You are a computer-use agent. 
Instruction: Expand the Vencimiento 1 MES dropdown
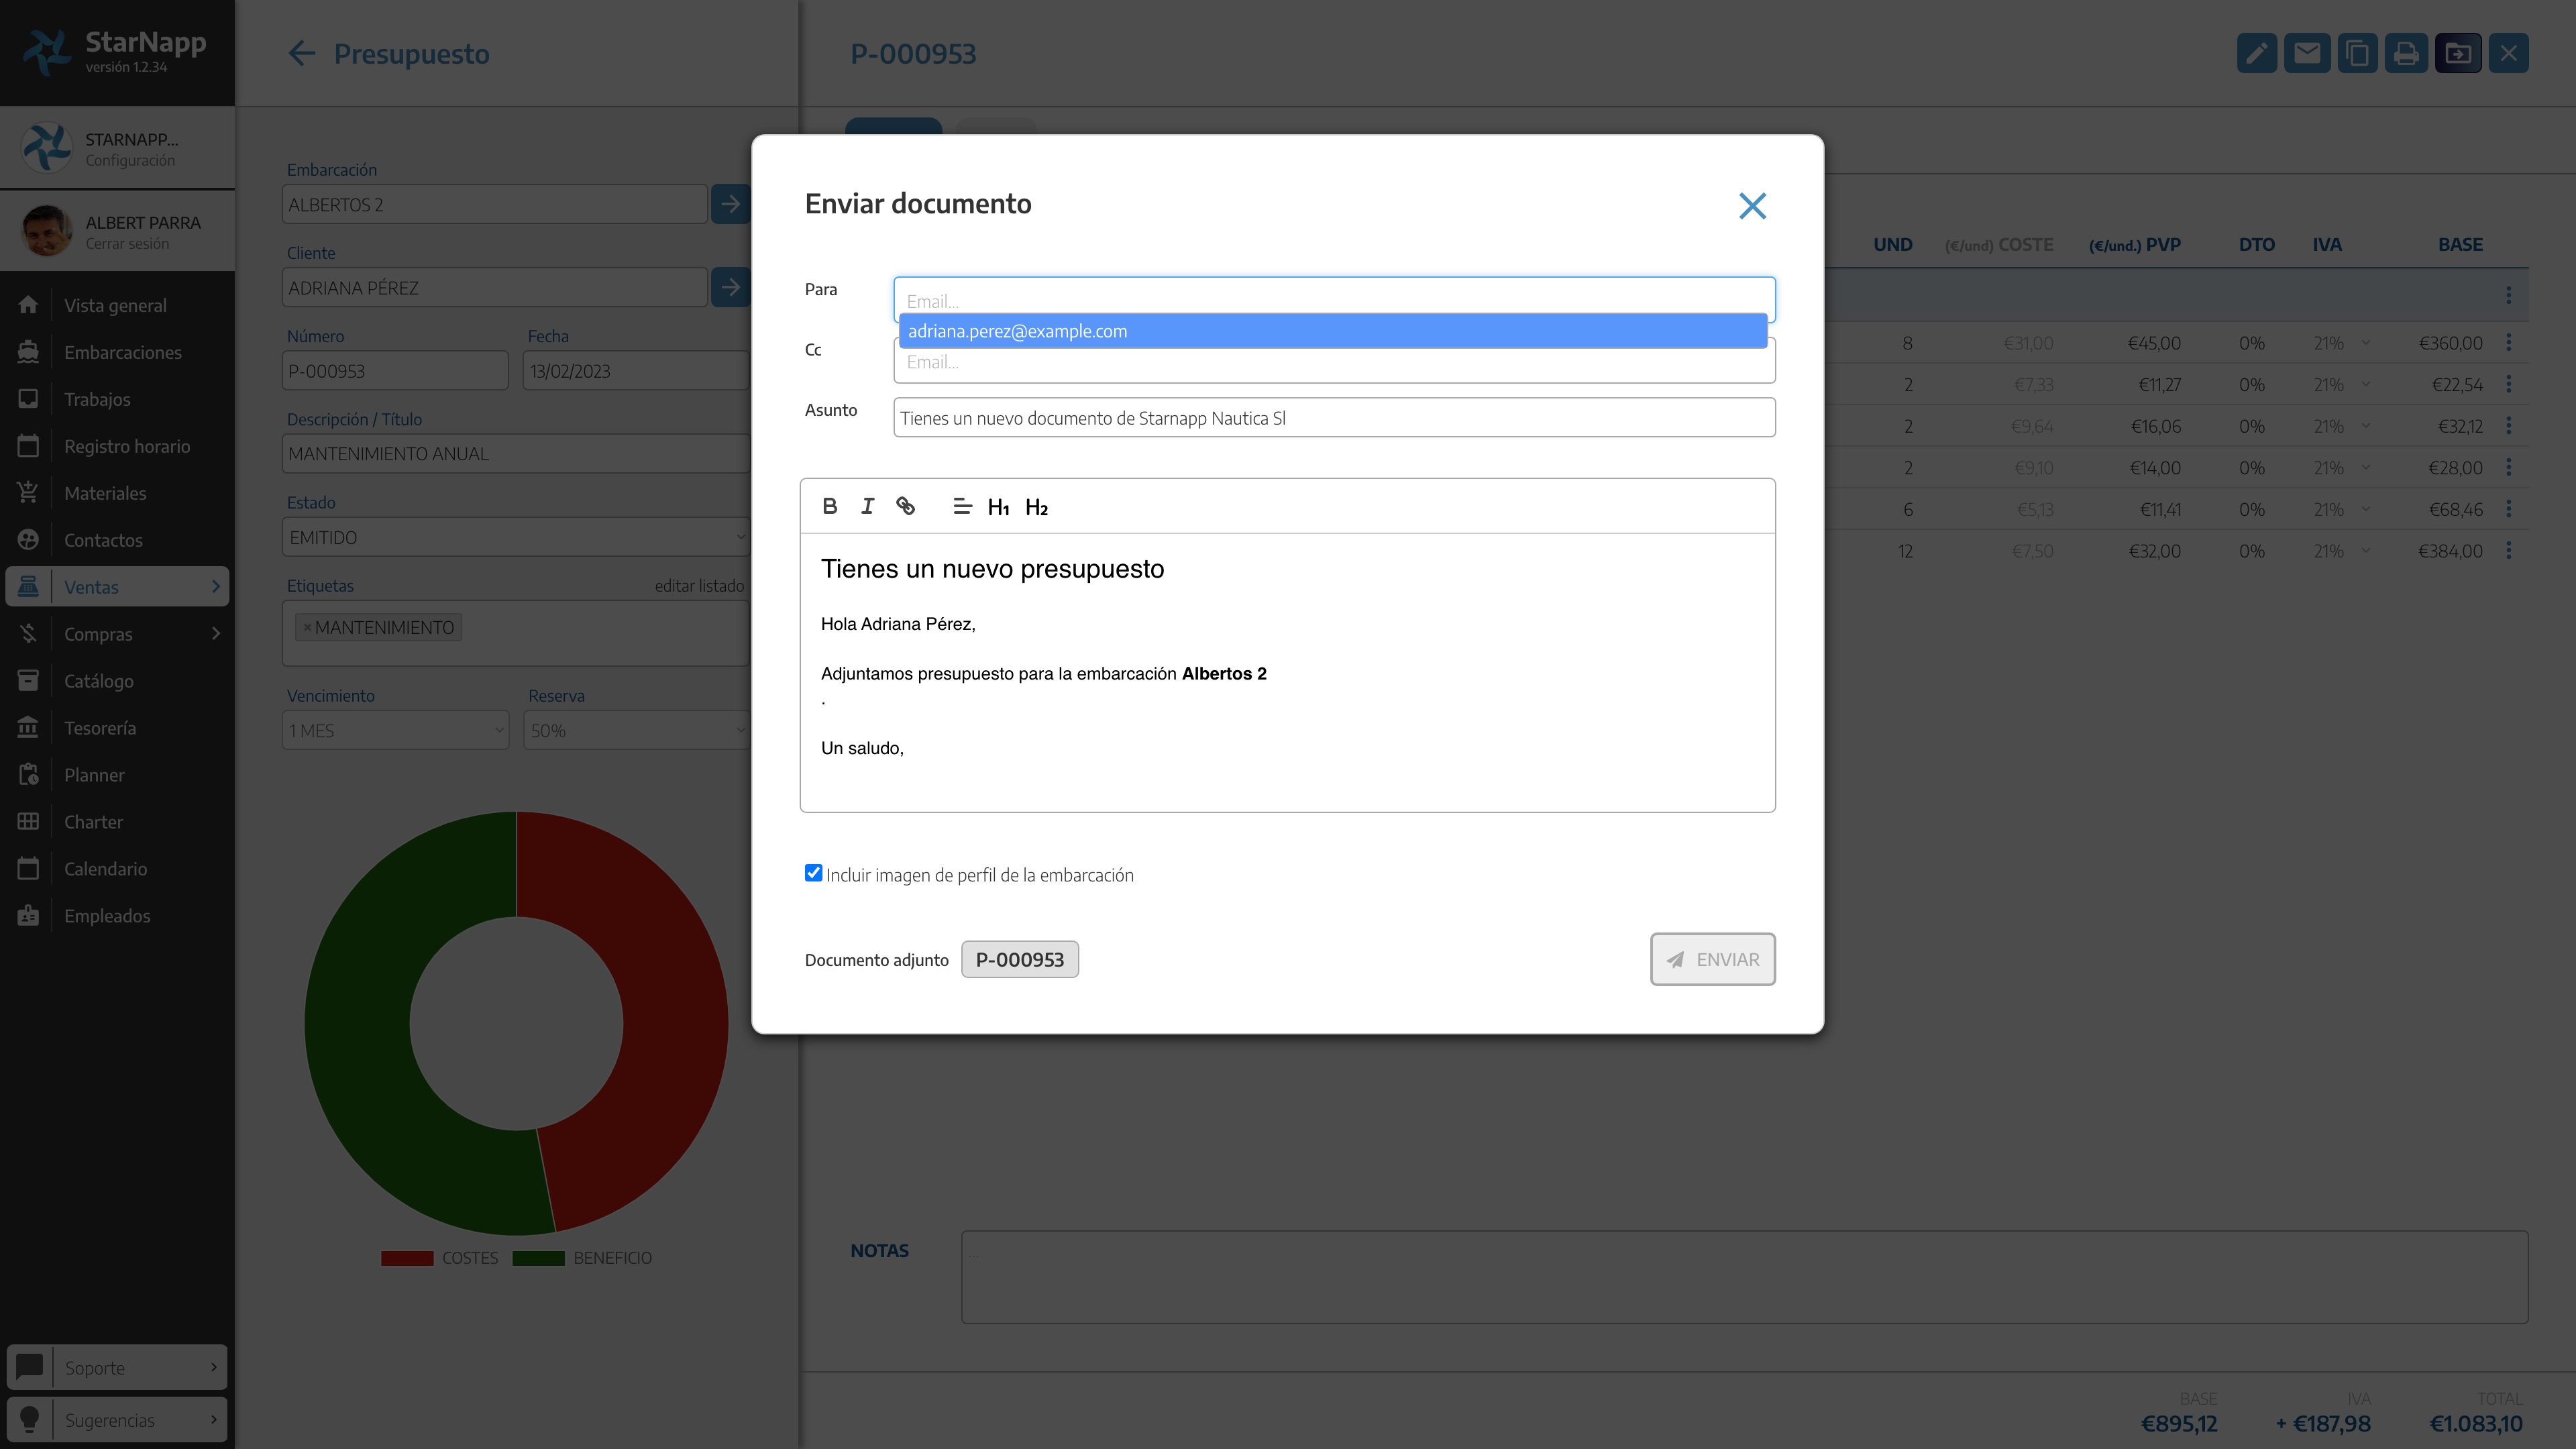pos(396,730)
